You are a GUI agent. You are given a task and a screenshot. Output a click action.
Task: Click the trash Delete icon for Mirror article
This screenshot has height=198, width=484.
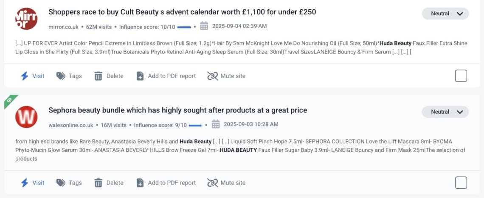[x=98, y=76]
